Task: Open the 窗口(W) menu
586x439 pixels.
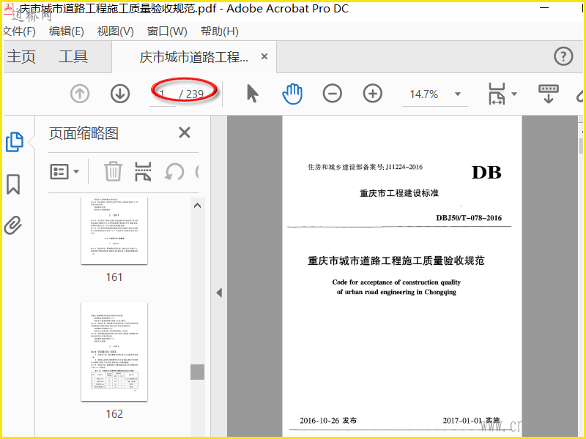Action: [x=167, y=31]
